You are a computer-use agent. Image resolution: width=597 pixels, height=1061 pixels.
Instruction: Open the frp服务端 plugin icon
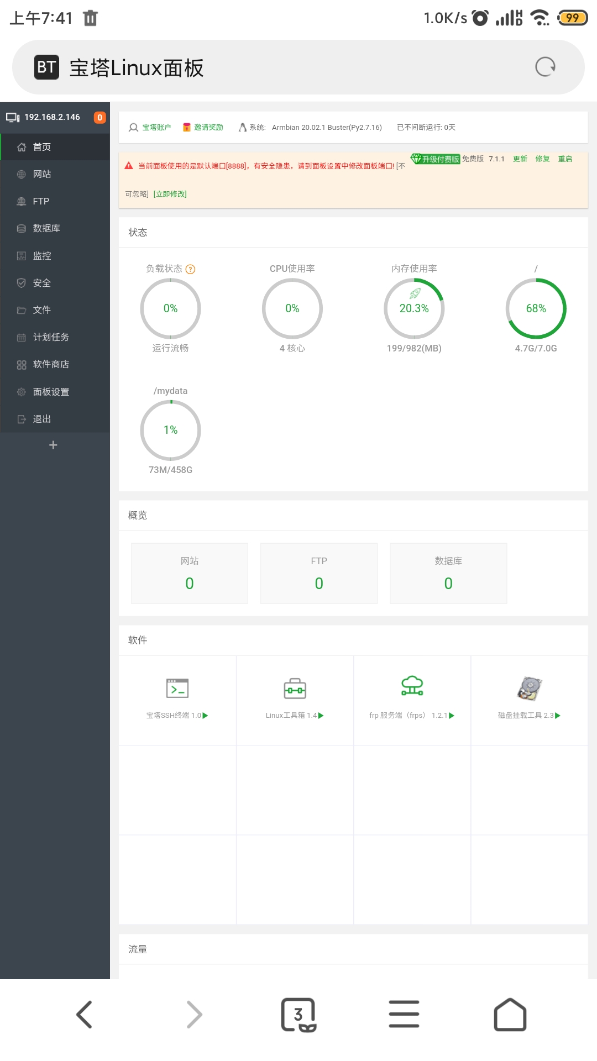(x=412, y=686)
